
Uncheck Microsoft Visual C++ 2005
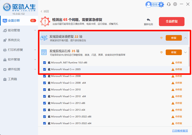pos(44,69)
